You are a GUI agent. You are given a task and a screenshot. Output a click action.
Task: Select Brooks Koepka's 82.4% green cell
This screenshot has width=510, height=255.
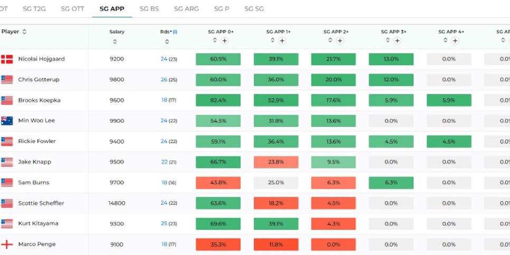tap(218, 100)
